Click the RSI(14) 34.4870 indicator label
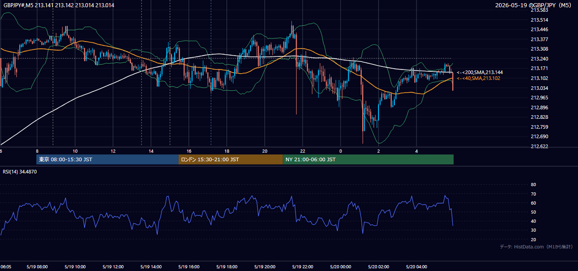The height and width of the screenshot is (271, 578). 20,172
